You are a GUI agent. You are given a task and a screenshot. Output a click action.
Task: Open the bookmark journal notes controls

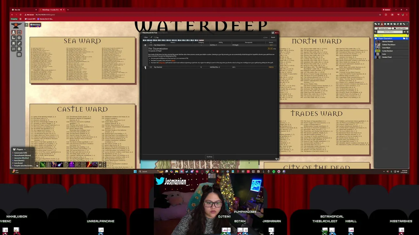(13, 43)
